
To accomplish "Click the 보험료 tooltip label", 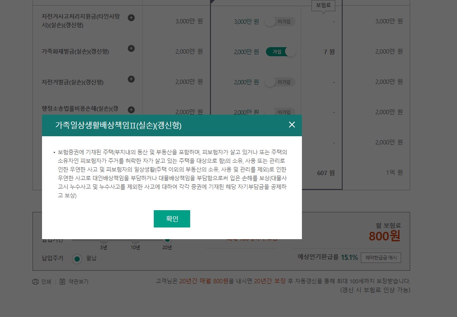I will pos(323,5).
